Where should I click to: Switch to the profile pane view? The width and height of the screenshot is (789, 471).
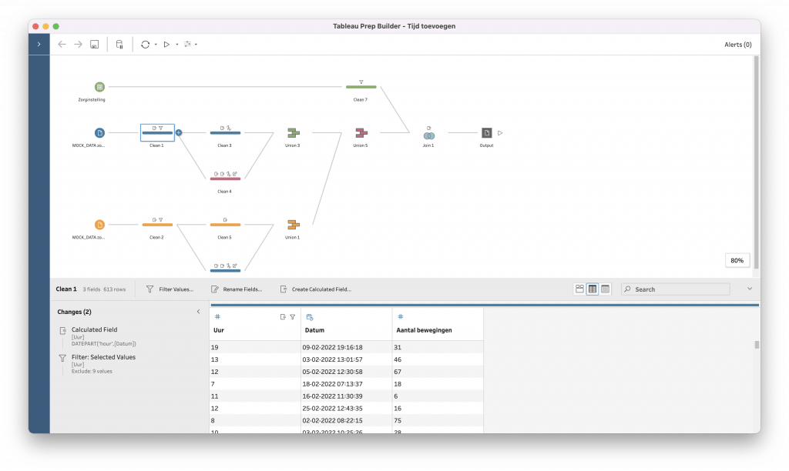tap(579, 289)
